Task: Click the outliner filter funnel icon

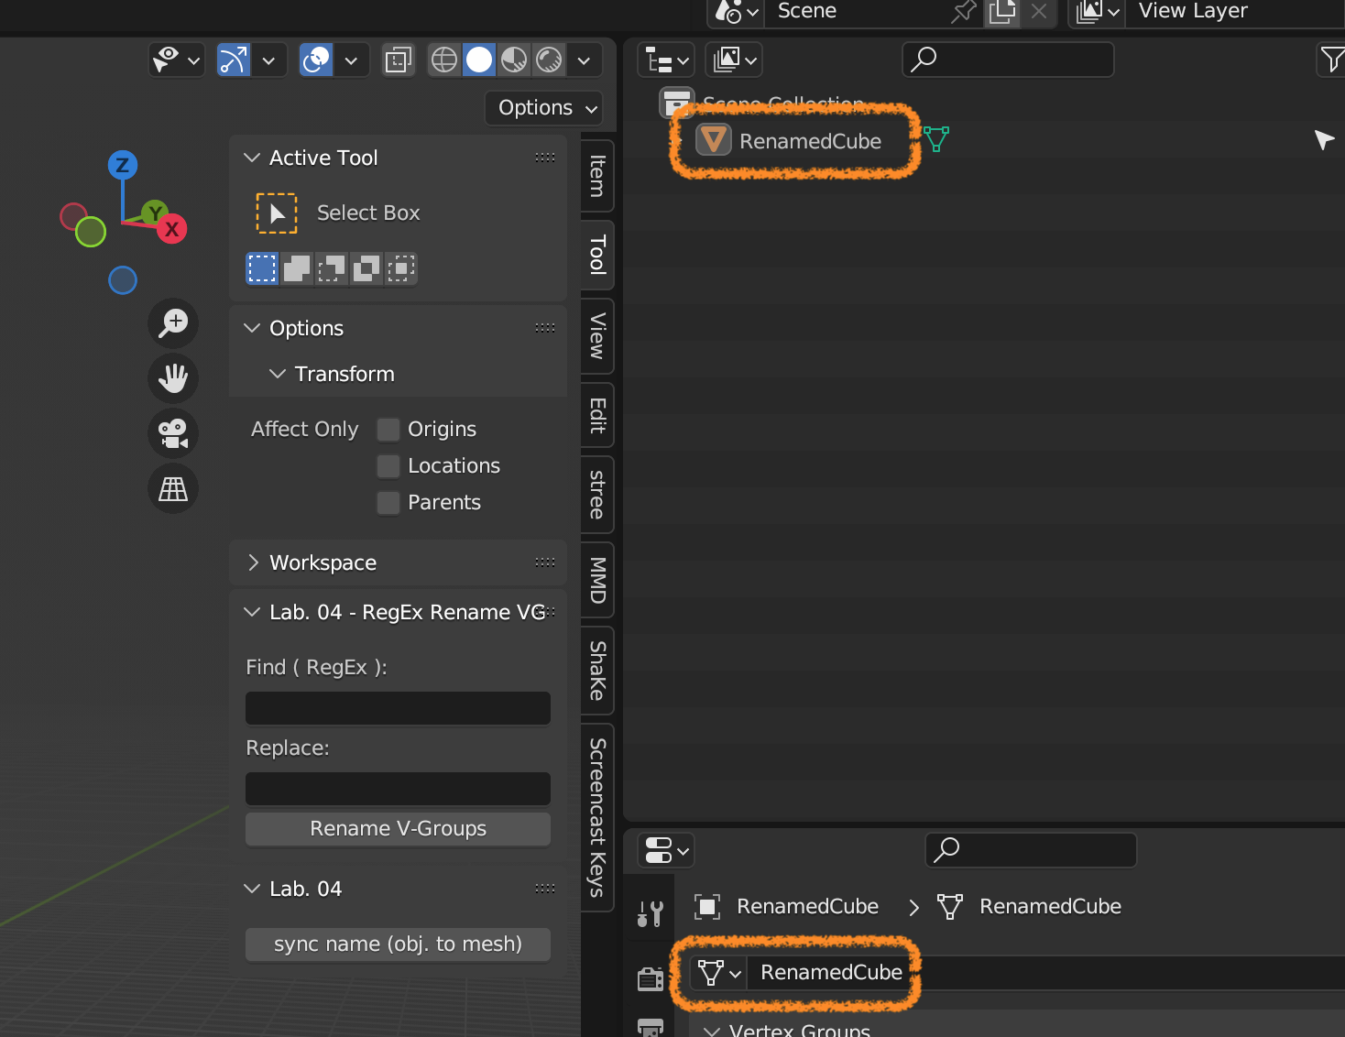Action: point(1331,60)
